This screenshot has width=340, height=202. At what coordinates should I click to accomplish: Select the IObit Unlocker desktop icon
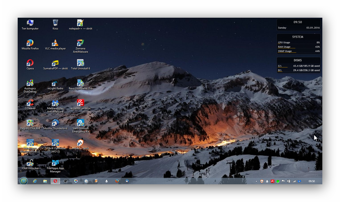click(30, 165)
